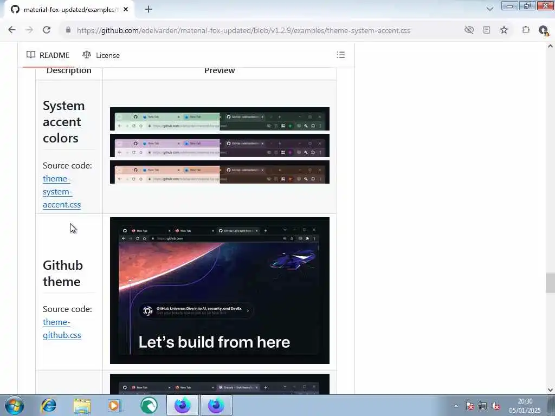Click the scrollbar up arrow

550,46
